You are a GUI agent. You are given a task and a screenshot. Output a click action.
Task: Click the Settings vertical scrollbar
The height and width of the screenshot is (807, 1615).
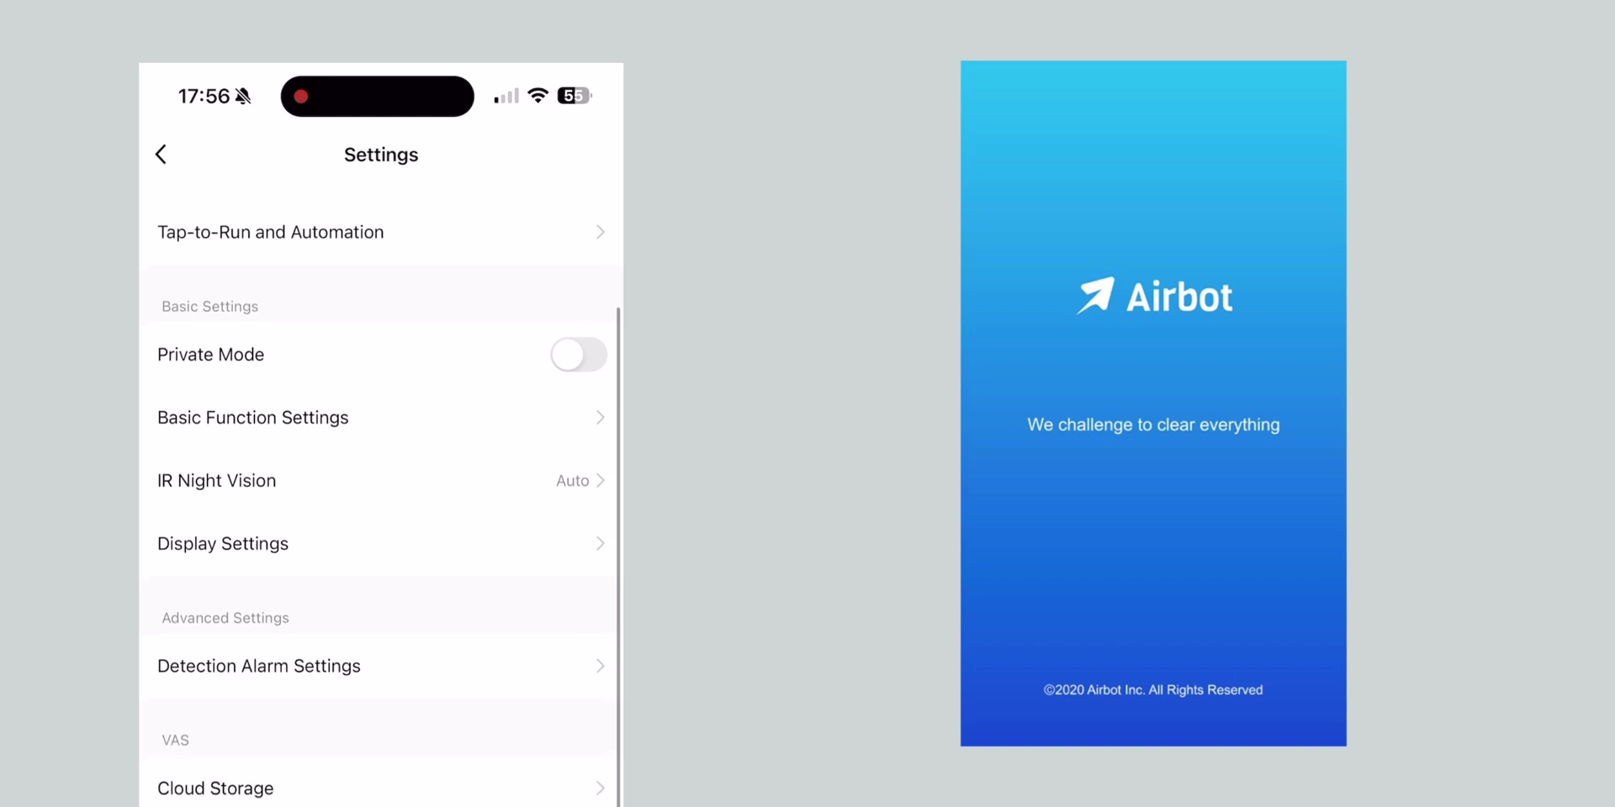pos(619,556)
